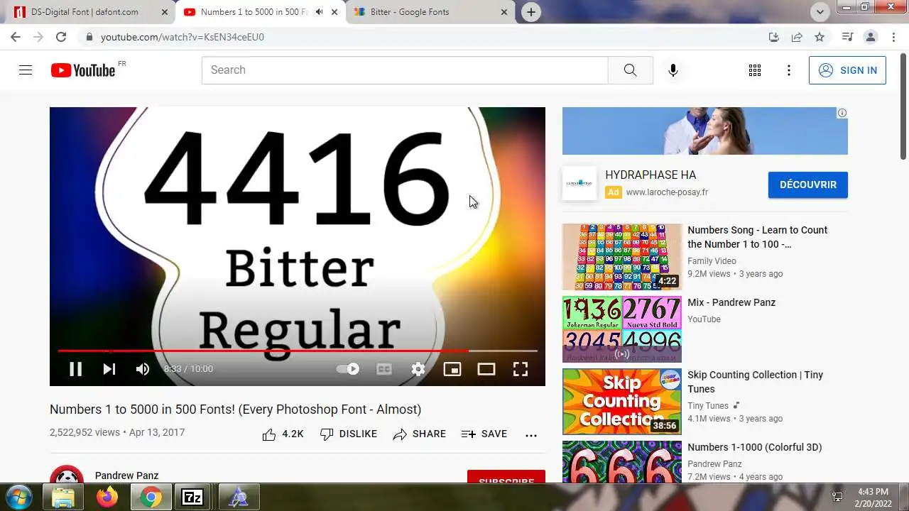Click the DÉCOUVRIR ad button

click(x=808, y=185)
